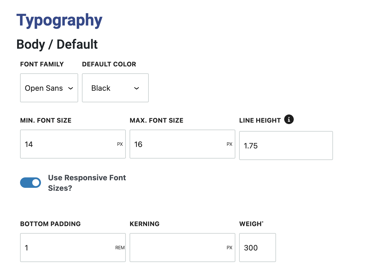Click the PX unit in Kerning field
This screenshot has width=369, height=280.
(x=230, y=248)
